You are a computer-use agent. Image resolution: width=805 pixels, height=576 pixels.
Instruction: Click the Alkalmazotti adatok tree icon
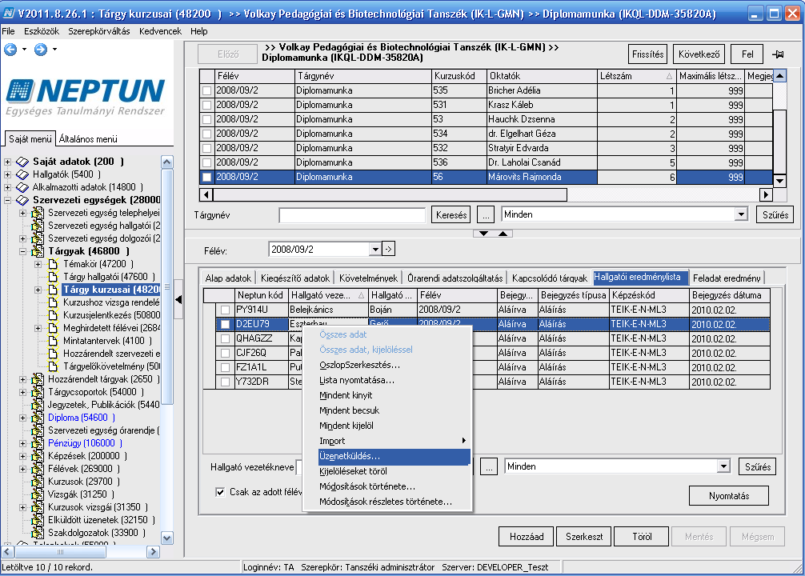pos(22,187)
